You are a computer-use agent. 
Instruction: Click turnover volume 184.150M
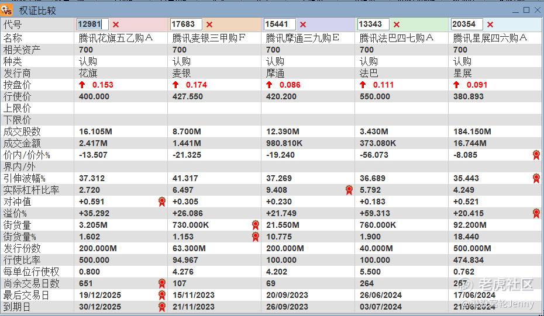(472, 131)
